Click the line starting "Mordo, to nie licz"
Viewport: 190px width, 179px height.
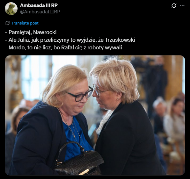(x=63, y=47)
